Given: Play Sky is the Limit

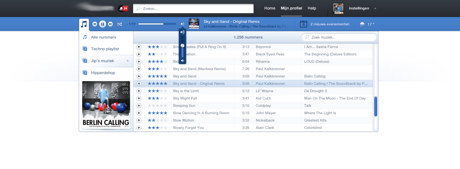Looking at the screenshot, I should (139, 91).
